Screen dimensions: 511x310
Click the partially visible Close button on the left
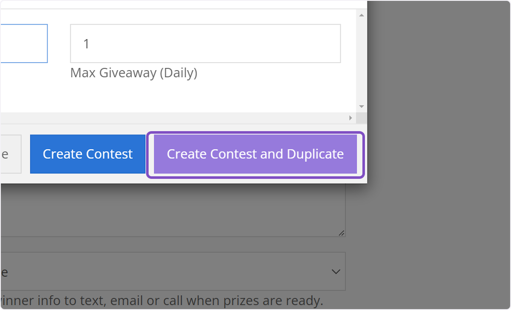pos(9,154)
